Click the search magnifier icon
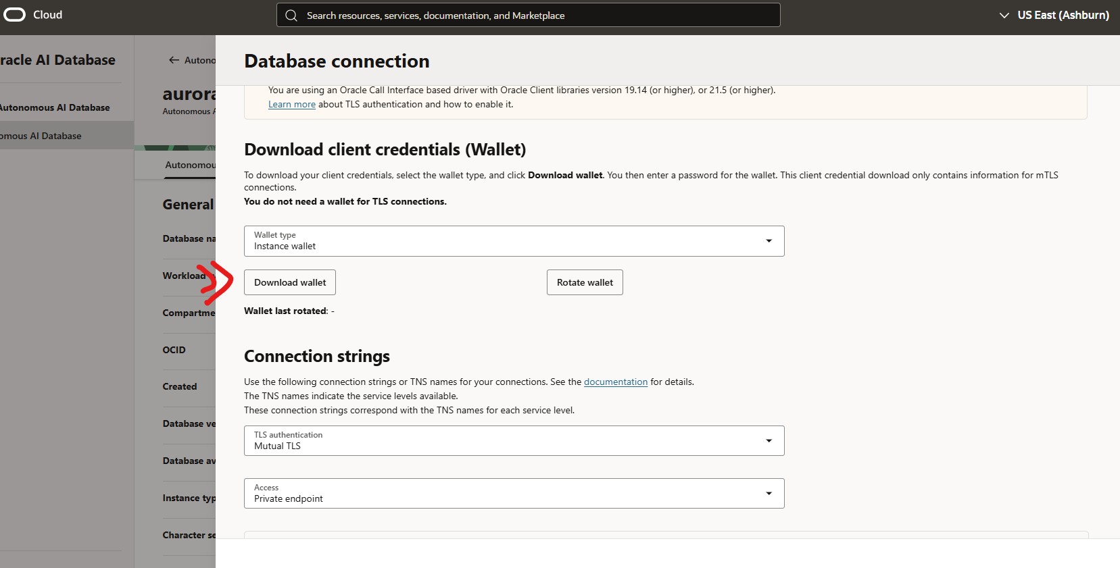 [x=291, y=16]
